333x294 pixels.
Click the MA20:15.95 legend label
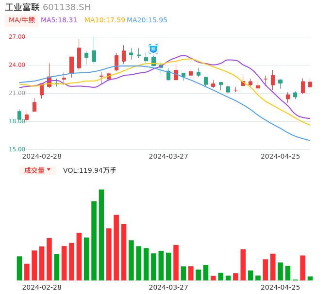[147, 20]
